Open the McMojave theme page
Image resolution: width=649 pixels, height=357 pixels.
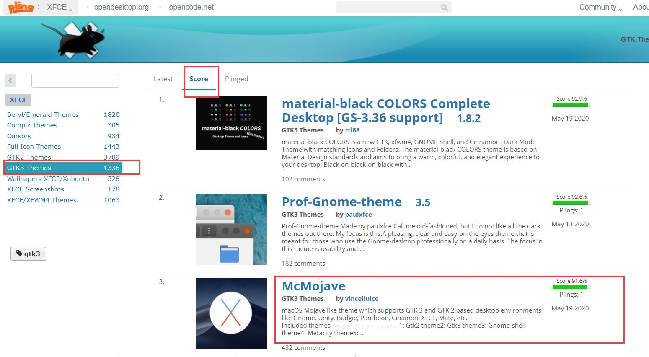[313, 286]
